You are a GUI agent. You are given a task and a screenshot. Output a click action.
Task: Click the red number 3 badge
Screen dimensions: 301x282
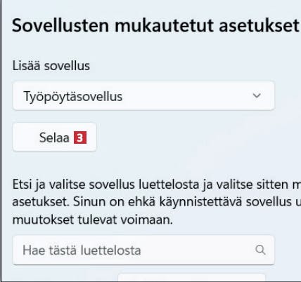click(80, 137)
